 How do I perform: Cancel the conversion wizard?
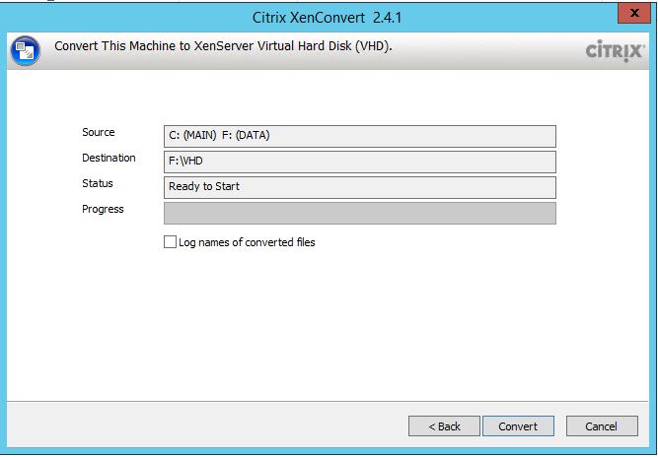coord(602,426)
